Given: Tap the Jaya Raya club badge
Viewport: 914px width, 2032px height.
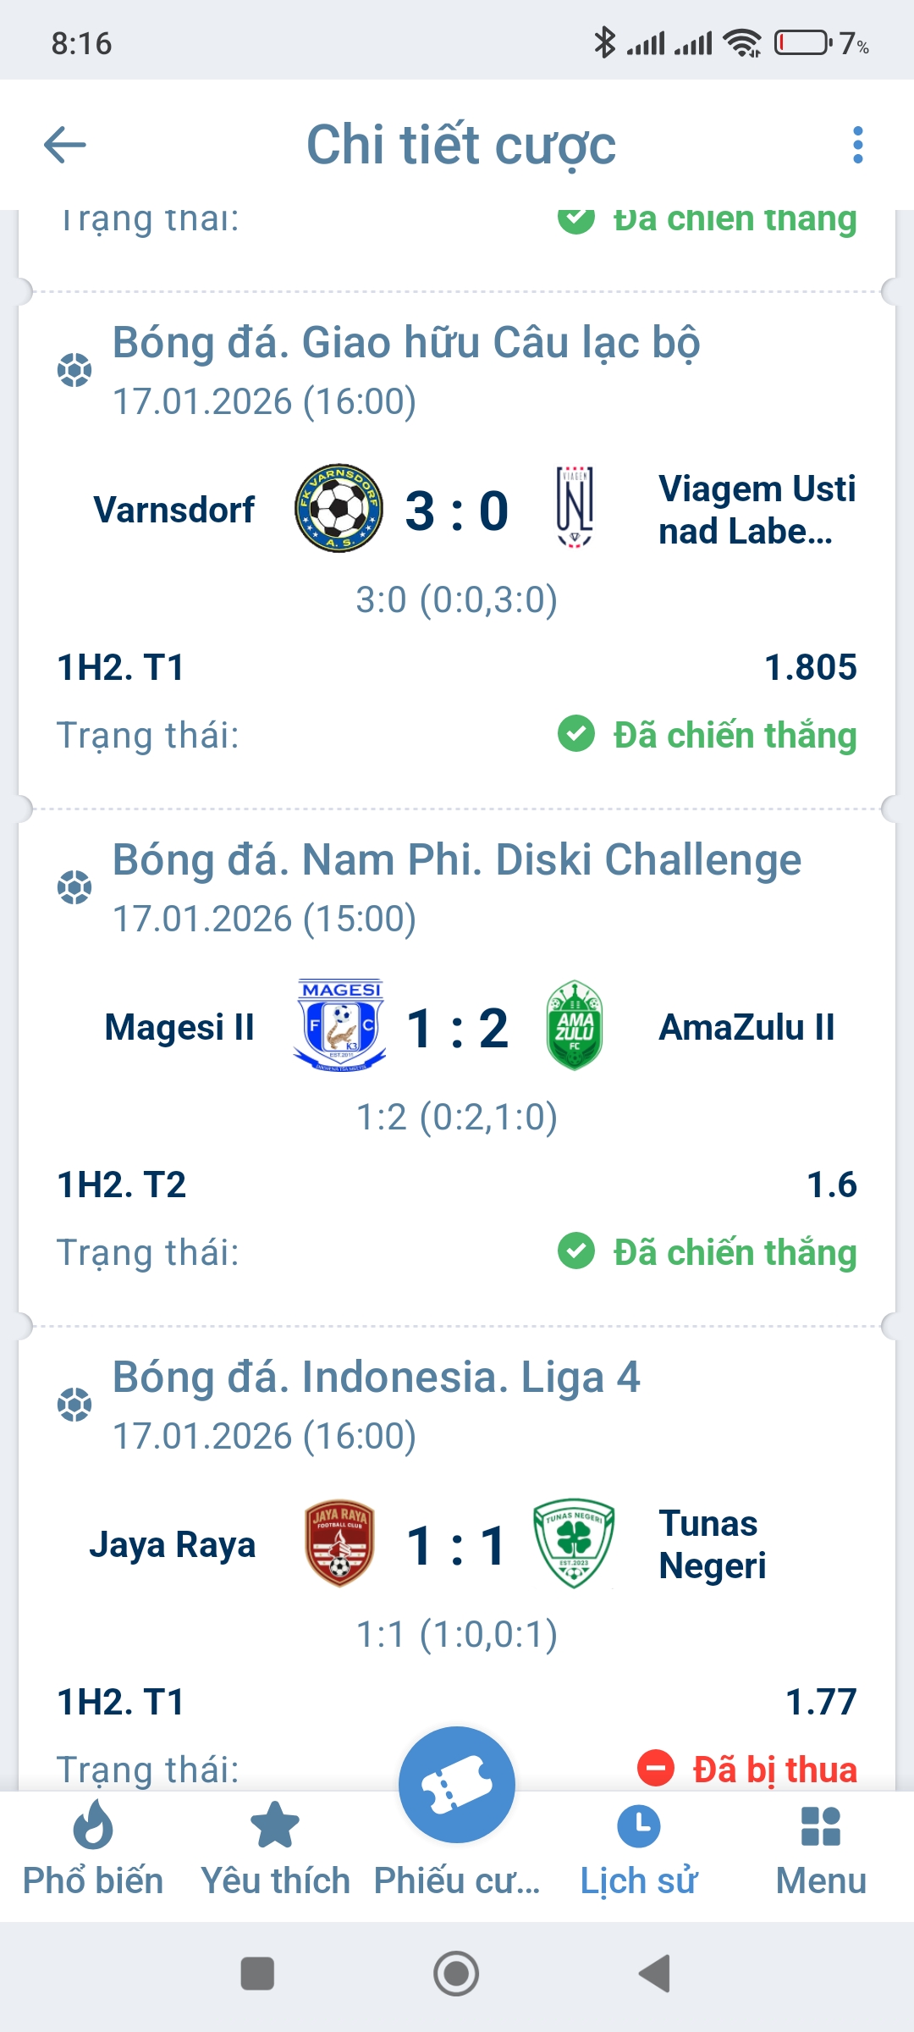Looking at the screenshot, I should pos(339,1543).
